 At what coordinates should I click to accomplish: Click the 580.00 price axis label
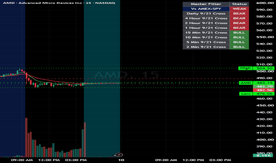[x=264, y=17]
